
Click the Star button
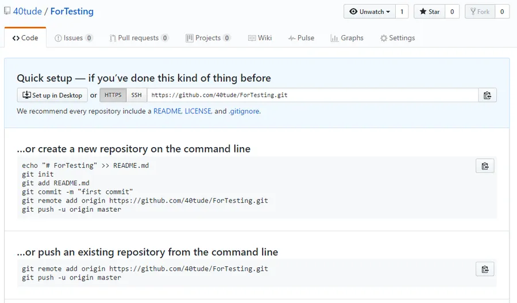429,11
